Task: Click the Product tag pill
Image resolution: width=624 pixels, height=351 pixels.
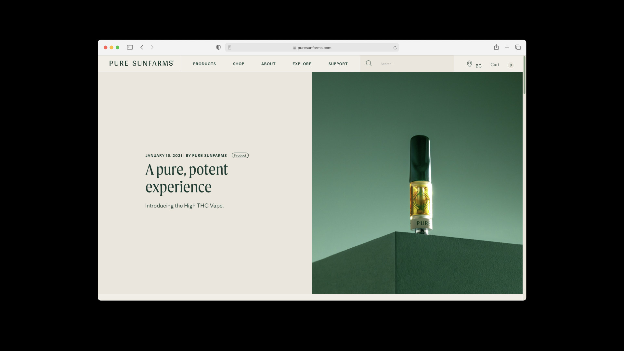Action: click(240, 155)
